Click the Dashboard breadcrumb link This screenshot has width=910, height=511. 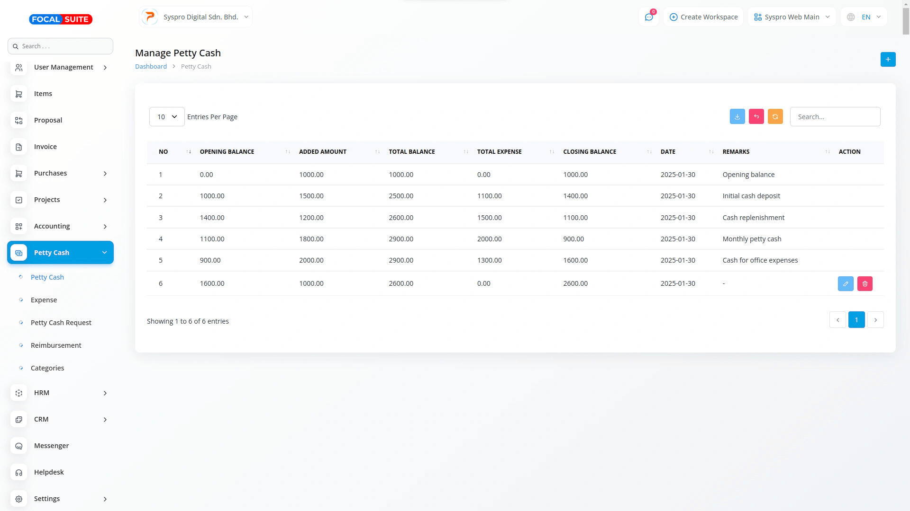coord(151,66)
